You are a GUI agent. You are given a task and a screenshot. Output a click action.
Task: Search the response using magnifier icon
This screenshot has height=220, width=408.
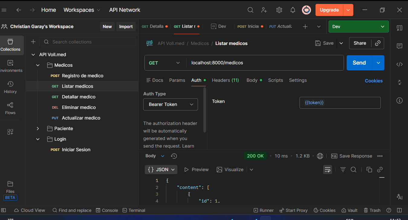pyautogui.click(x=353, y=170)
